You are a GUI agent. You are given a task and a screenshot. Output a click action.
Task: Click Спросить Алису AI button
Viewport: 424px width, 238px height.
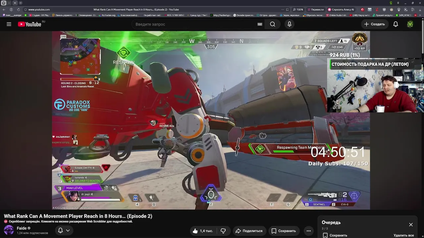341,10
